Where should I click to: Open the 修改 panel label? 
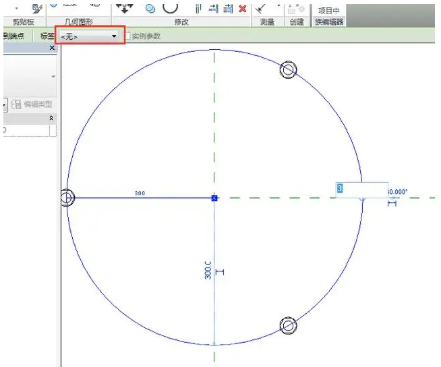click(181, 22)
